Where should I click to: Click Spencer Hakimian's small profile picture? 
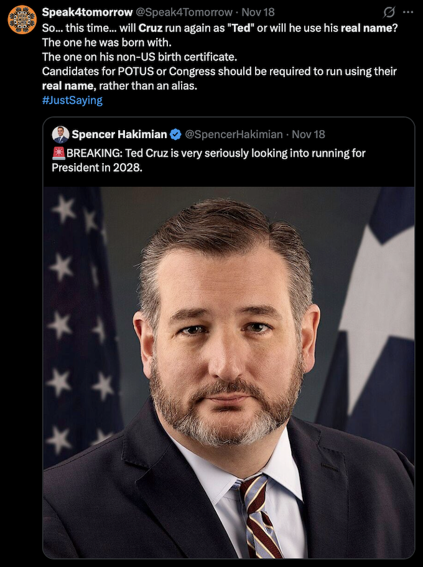pyautogui.click(x=60, y=134)
